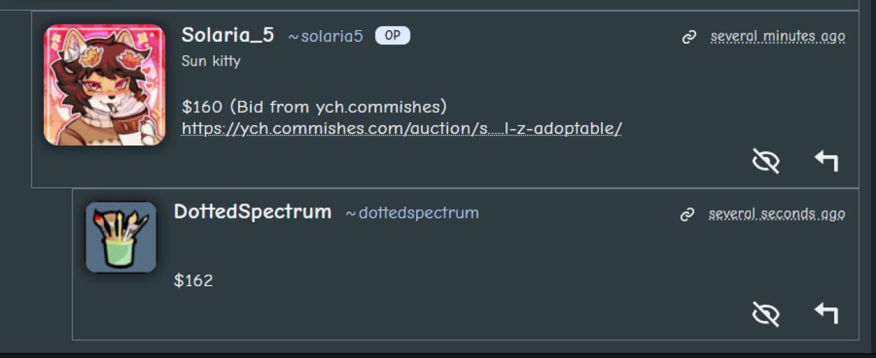Click the permalink chain icon on DottedSpectrum's comment
The image size is (876, 358).
(687, 215)
